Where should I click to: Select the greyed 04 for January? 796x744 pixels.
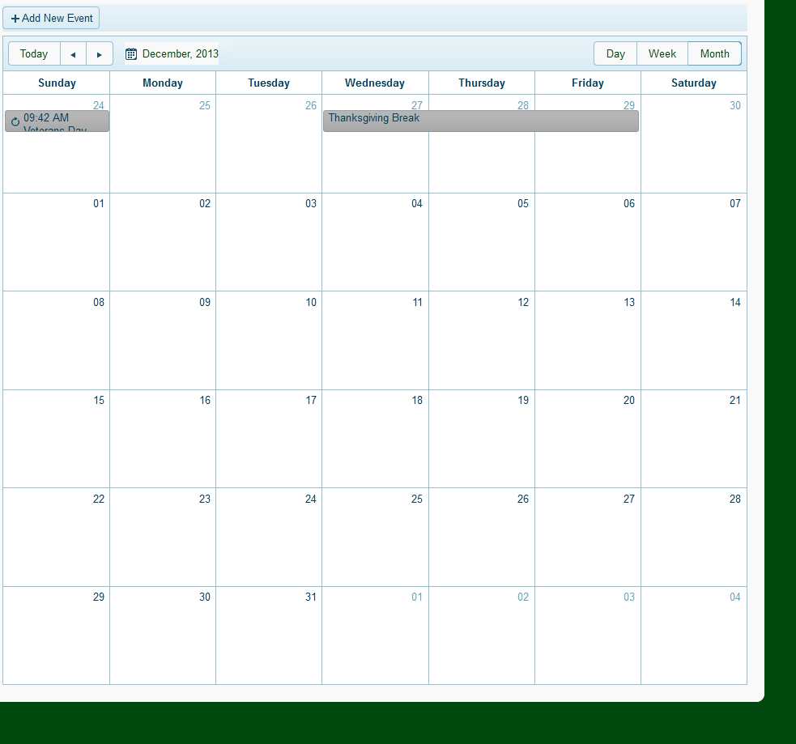735,597
